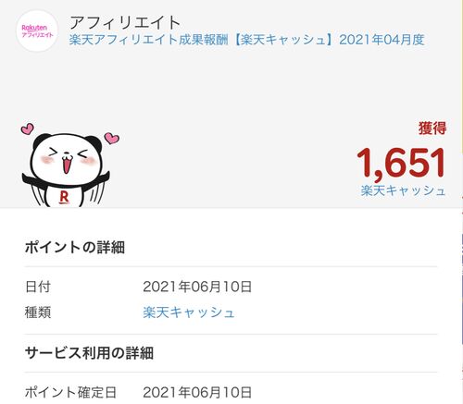Image resolution: width=463 pixels, height=404 pixels.
Task: Click the 種類 row label
Action: point(38,312)
